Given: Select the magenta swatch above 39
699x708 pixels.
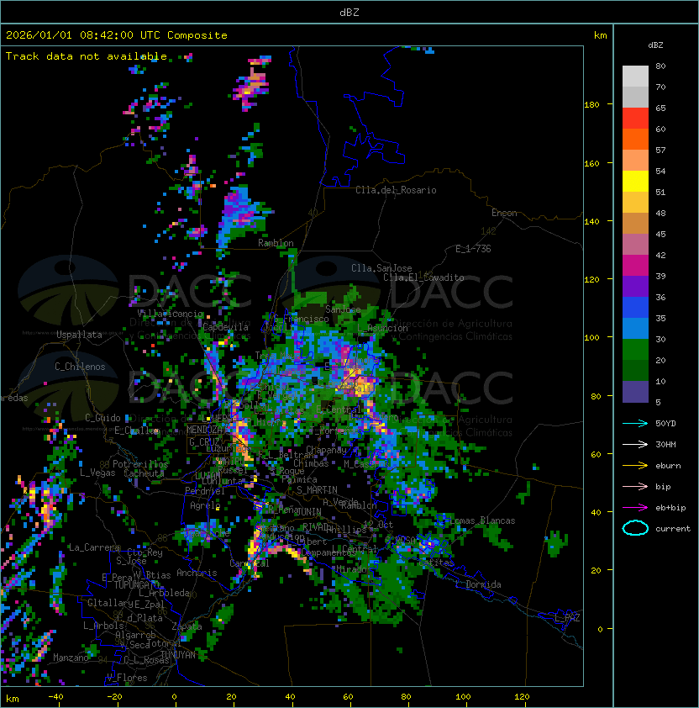Looking at the screenshot, I should 635,266.
